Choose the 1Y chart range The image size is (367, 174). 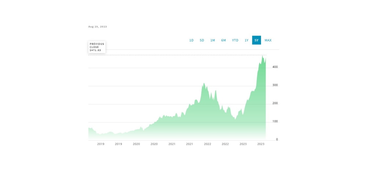point(247,40)
